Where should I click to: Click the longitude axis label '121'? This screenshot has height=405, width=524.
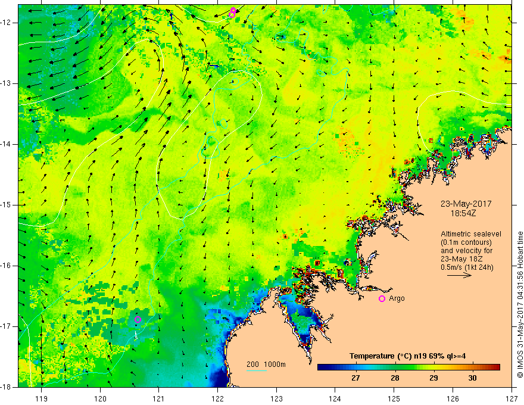(x=159, y=398)
